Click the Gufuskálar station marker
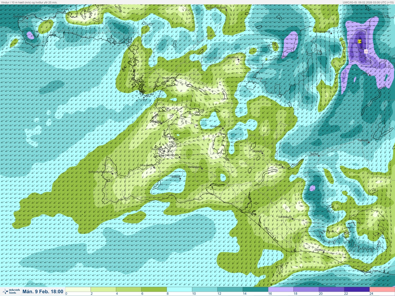 coord(27,18)
